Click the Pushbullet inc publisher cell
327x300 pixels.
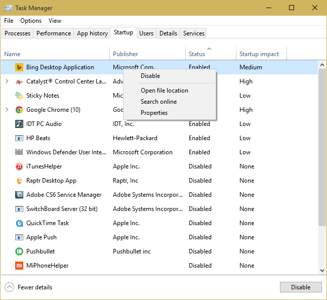(x=132, y=251)
